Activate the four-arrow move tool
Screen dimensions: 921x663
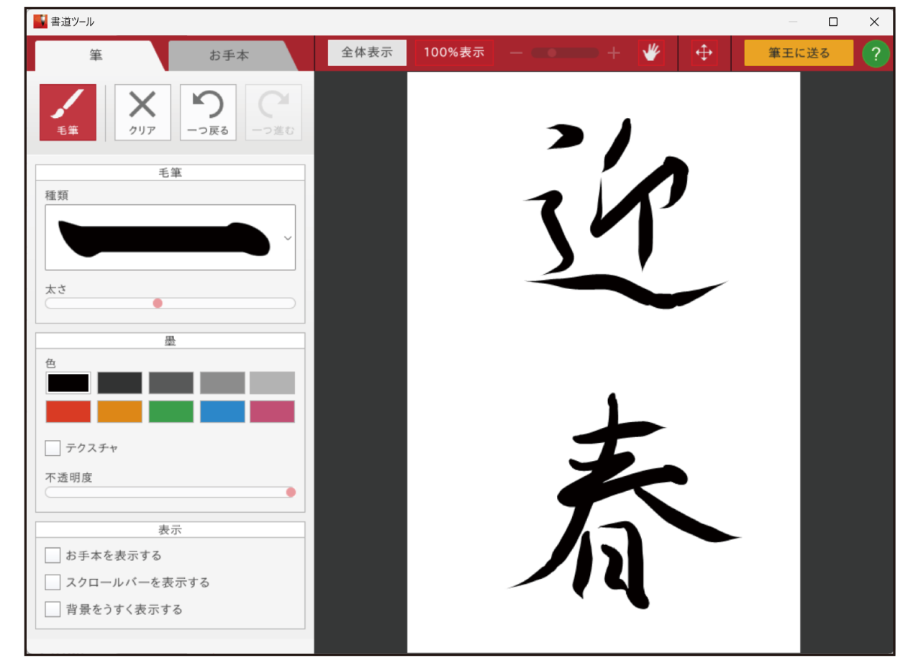pos(704,52)
